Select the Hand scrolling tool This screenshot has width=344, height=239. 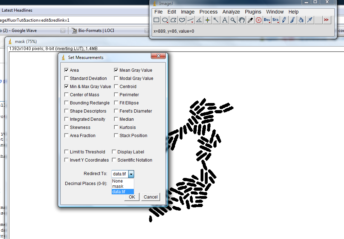click(242, 20)
